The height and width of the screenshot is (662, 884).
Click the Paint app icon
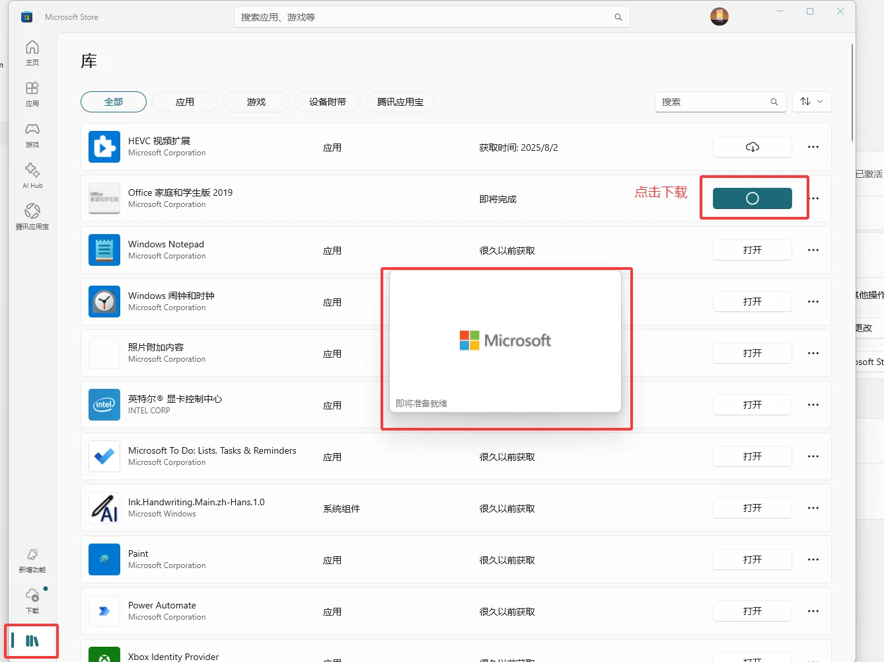(104, 559)
